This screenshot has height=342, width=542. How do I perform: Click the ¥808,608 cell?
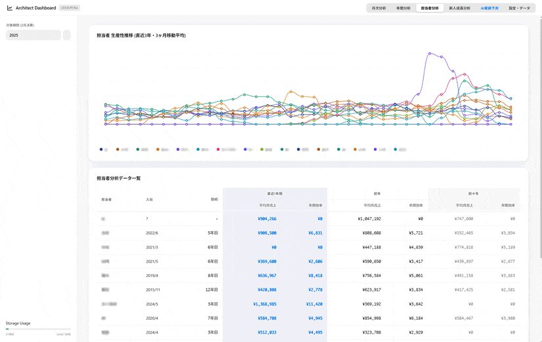pyautogui.click(x=372, y=233)
